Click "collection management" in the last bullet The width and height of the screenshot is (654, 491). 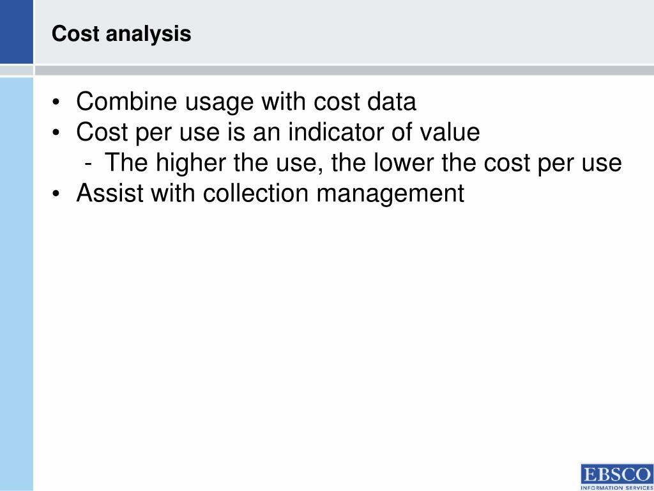(333, 194)
